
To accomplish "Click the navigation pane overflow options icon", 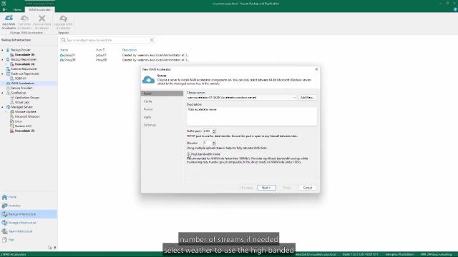I will (x=54, y=248).
